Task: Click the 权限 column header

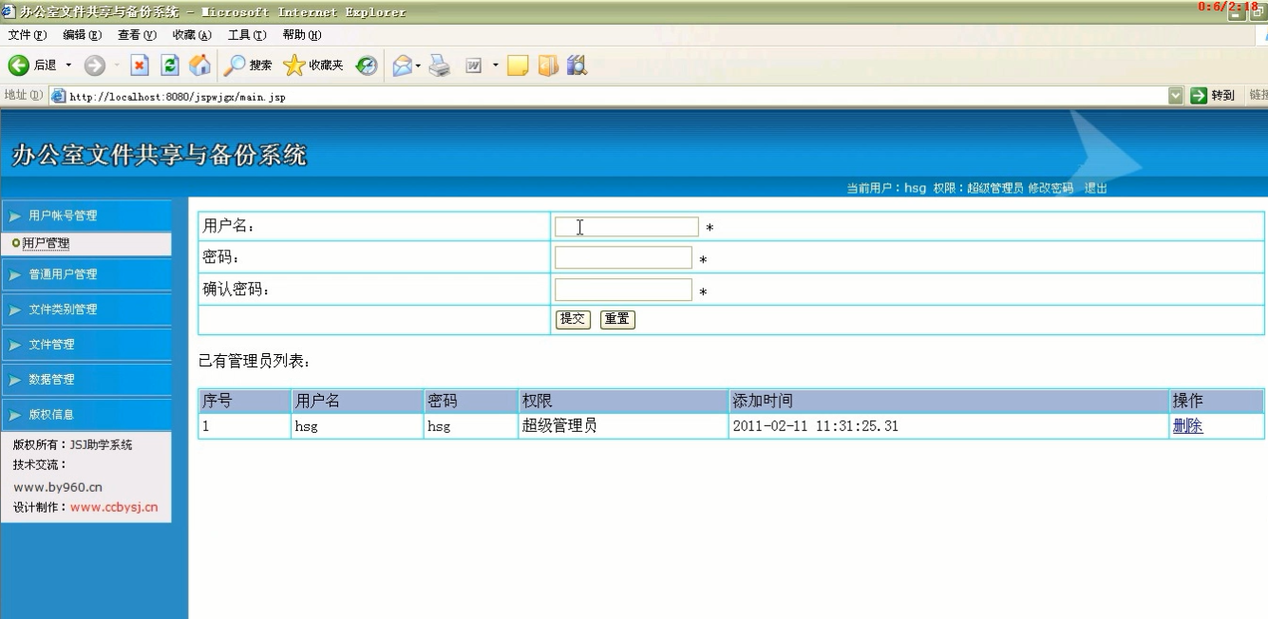Action: click(623, 401)
